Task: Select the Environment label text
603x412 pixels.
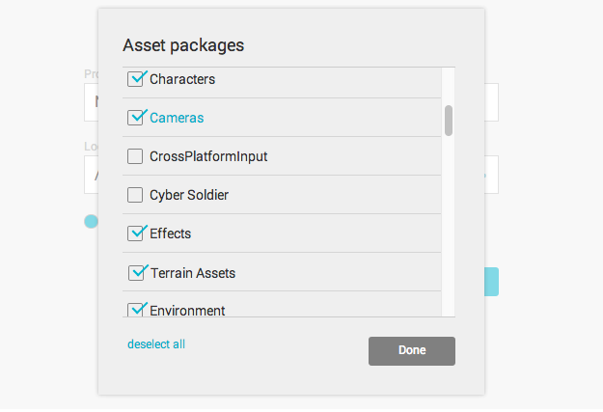Action: pyautogui.click(x=187, y=310)
